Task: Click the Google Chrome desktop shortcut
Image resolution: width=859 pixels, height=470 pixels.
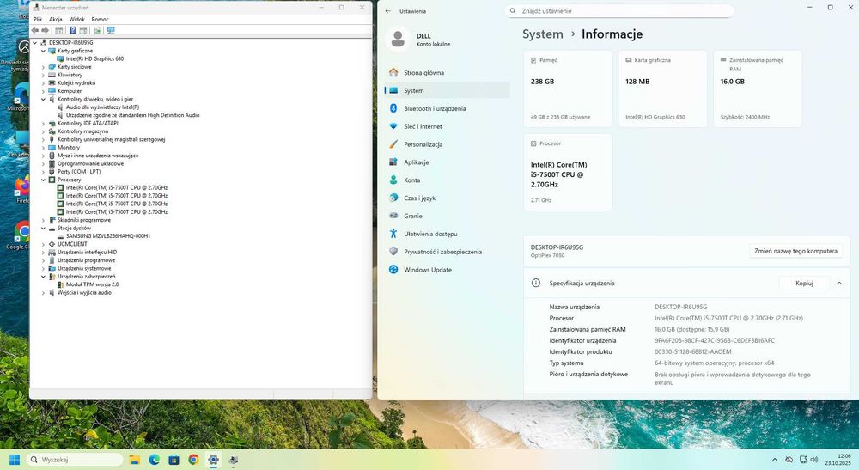Action: [21, 235]
